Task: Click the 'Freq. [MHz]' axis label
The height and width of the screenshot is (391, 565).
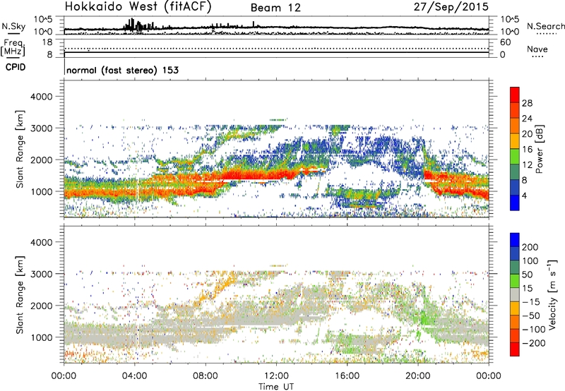Action: [x=13, y=47]
